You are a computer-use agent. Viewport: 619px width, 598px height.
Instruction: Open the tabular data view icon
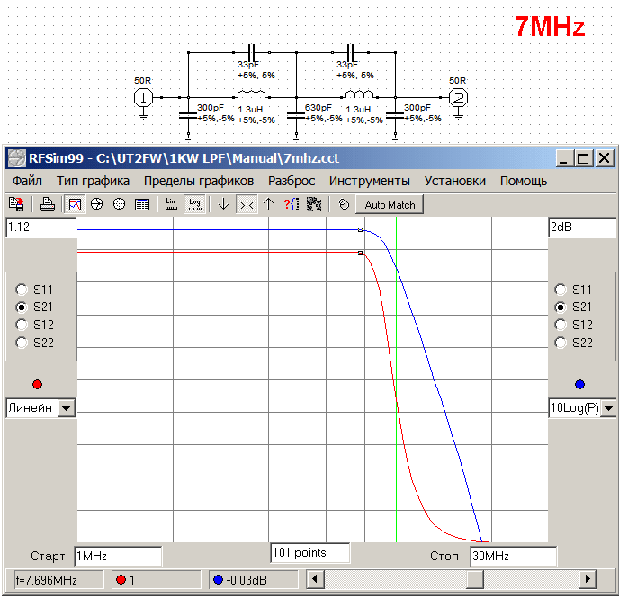coord(141,204)
